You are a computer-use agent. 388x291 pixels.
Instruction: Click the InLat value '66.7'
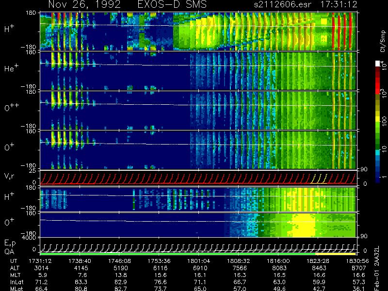[240, 282]
